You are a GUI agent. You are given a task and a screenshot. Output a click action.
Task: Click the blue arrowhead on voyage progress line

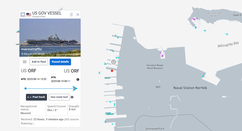pos(75,89)
